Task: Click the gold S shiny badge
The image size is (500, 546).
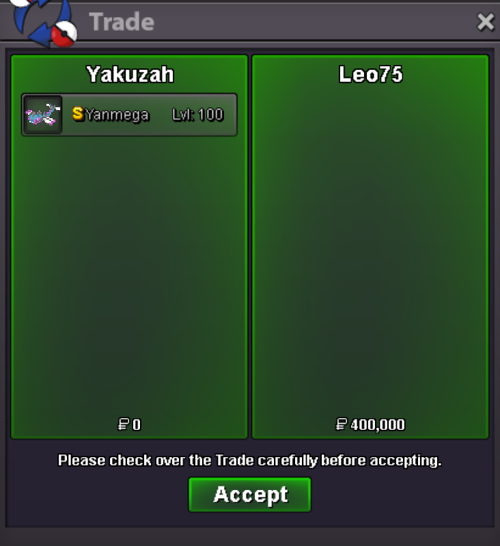Action: (x=78, y=113)
